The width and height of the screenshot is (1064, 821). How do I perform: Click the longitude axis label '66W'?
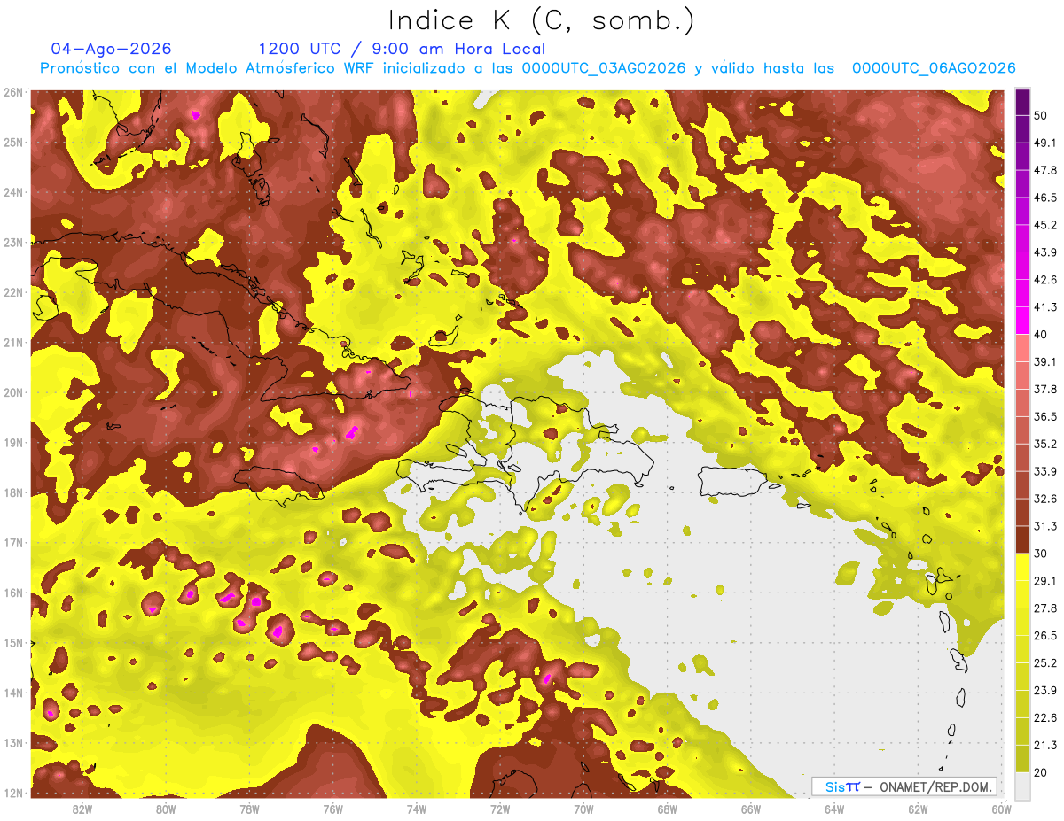[x=751, y=809]
